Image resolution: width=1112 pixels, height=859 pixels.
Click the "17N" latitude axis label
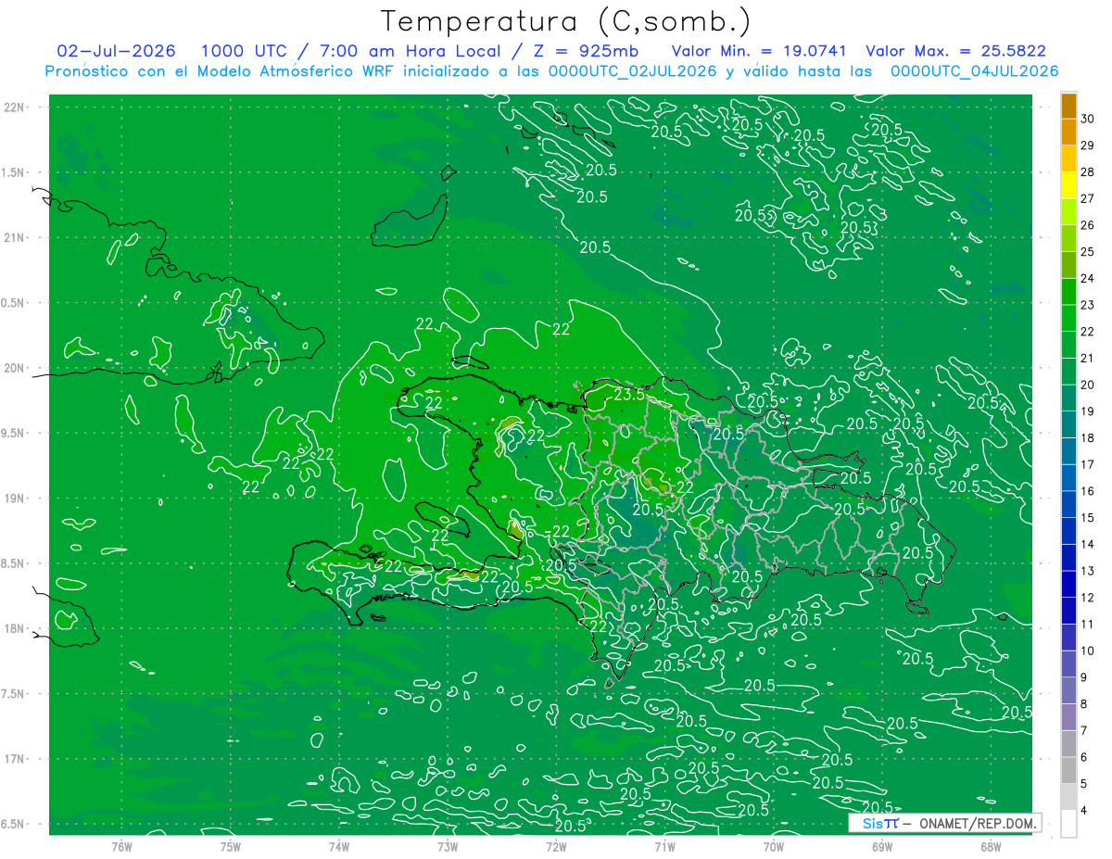[x=14, y=760]
